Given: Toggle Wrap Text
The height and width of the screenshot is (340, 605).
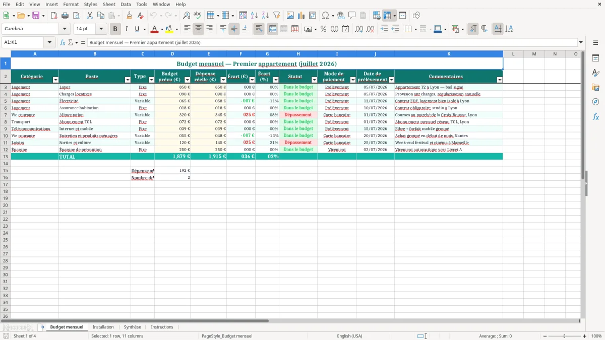Looking at the screenshot, I should click(x=259, y=29).
